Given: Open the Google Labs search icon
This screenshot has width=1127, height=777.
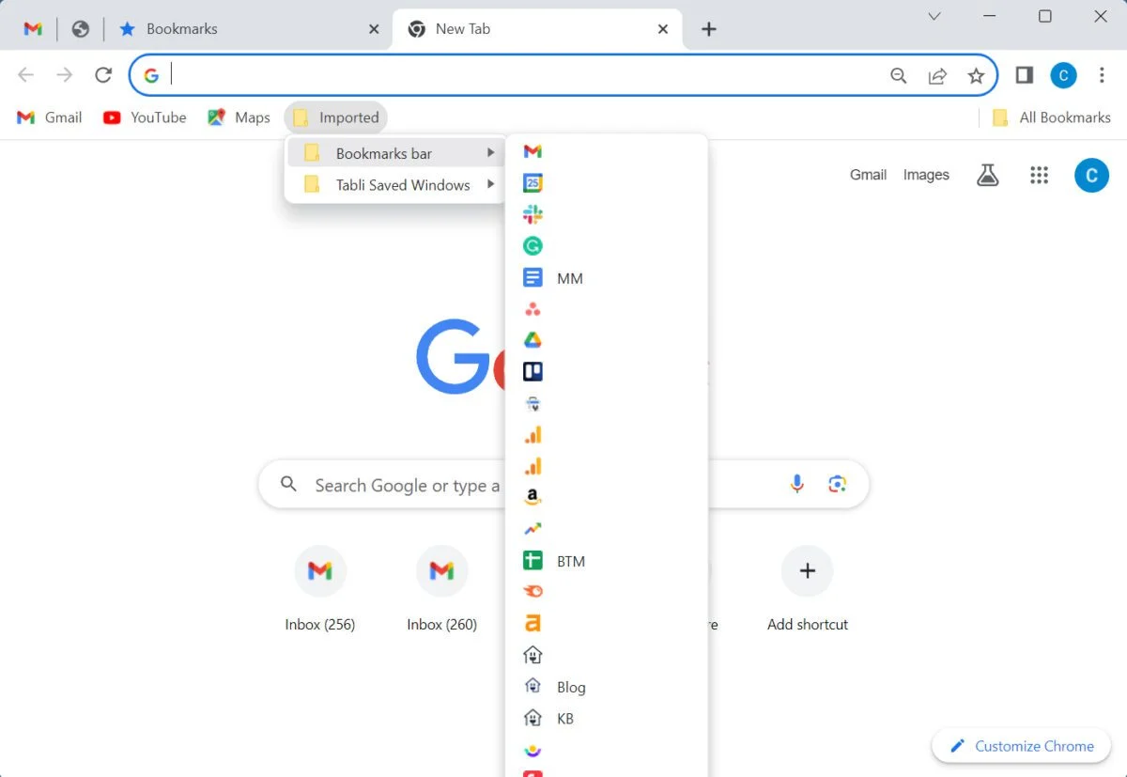Looking at the screenshot, I should tap(987, 175).
